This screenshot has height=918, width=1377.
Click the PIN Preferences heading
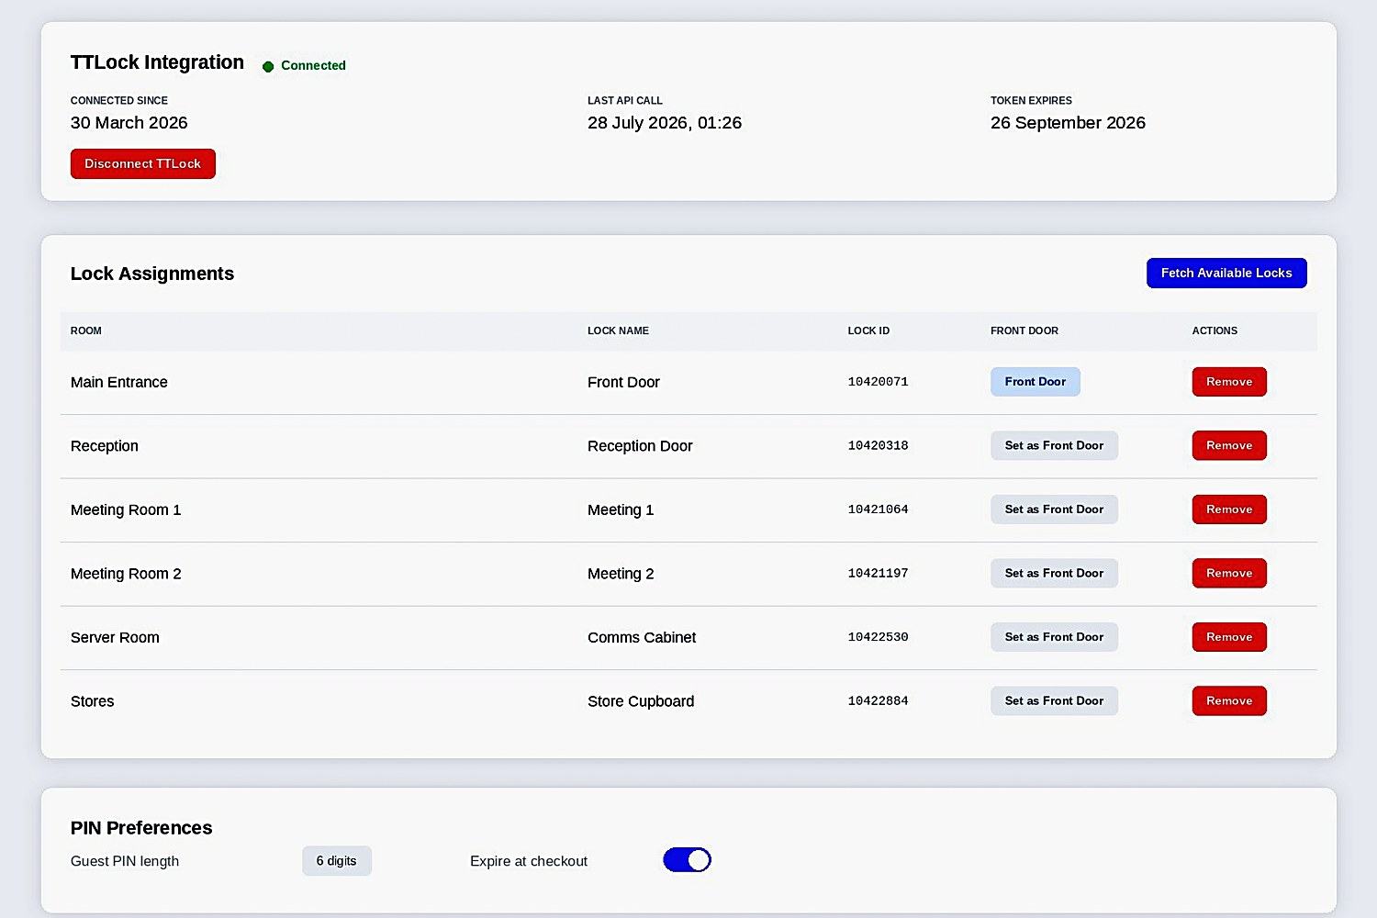pos(141,828)
